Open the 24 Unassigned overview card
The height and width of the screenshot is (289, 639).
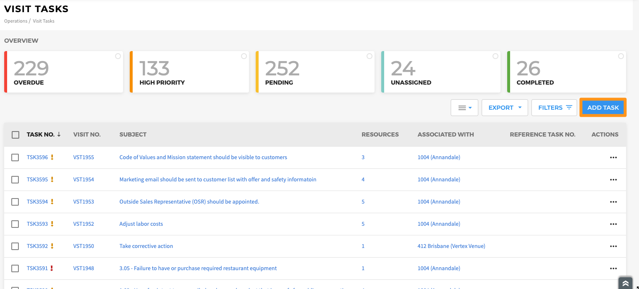(x=441, y=72)
